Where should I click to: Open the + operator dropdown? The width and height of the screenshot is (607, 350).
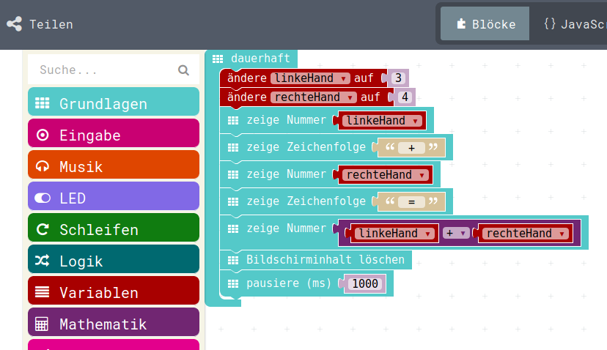(x=456, y=233)
